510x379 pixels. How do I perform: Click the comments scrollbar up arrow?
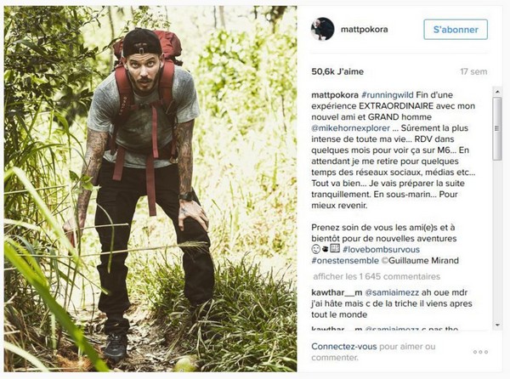pyautogui.click(x=497, y=92)
